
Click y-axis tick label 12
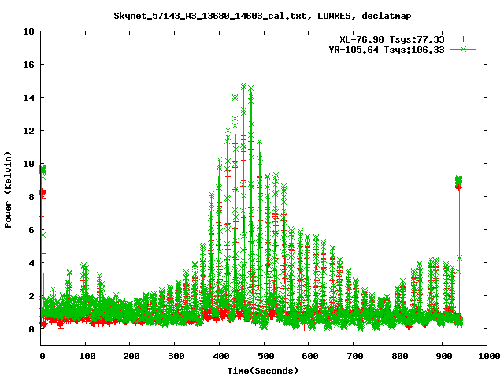coord(28,131)
